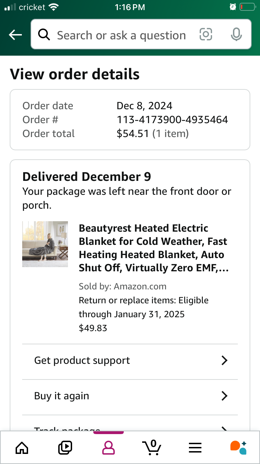This screenshot has width=260, height=464.
Task: Select order number 113-4173900-4935464
Action: pos(172,120)
